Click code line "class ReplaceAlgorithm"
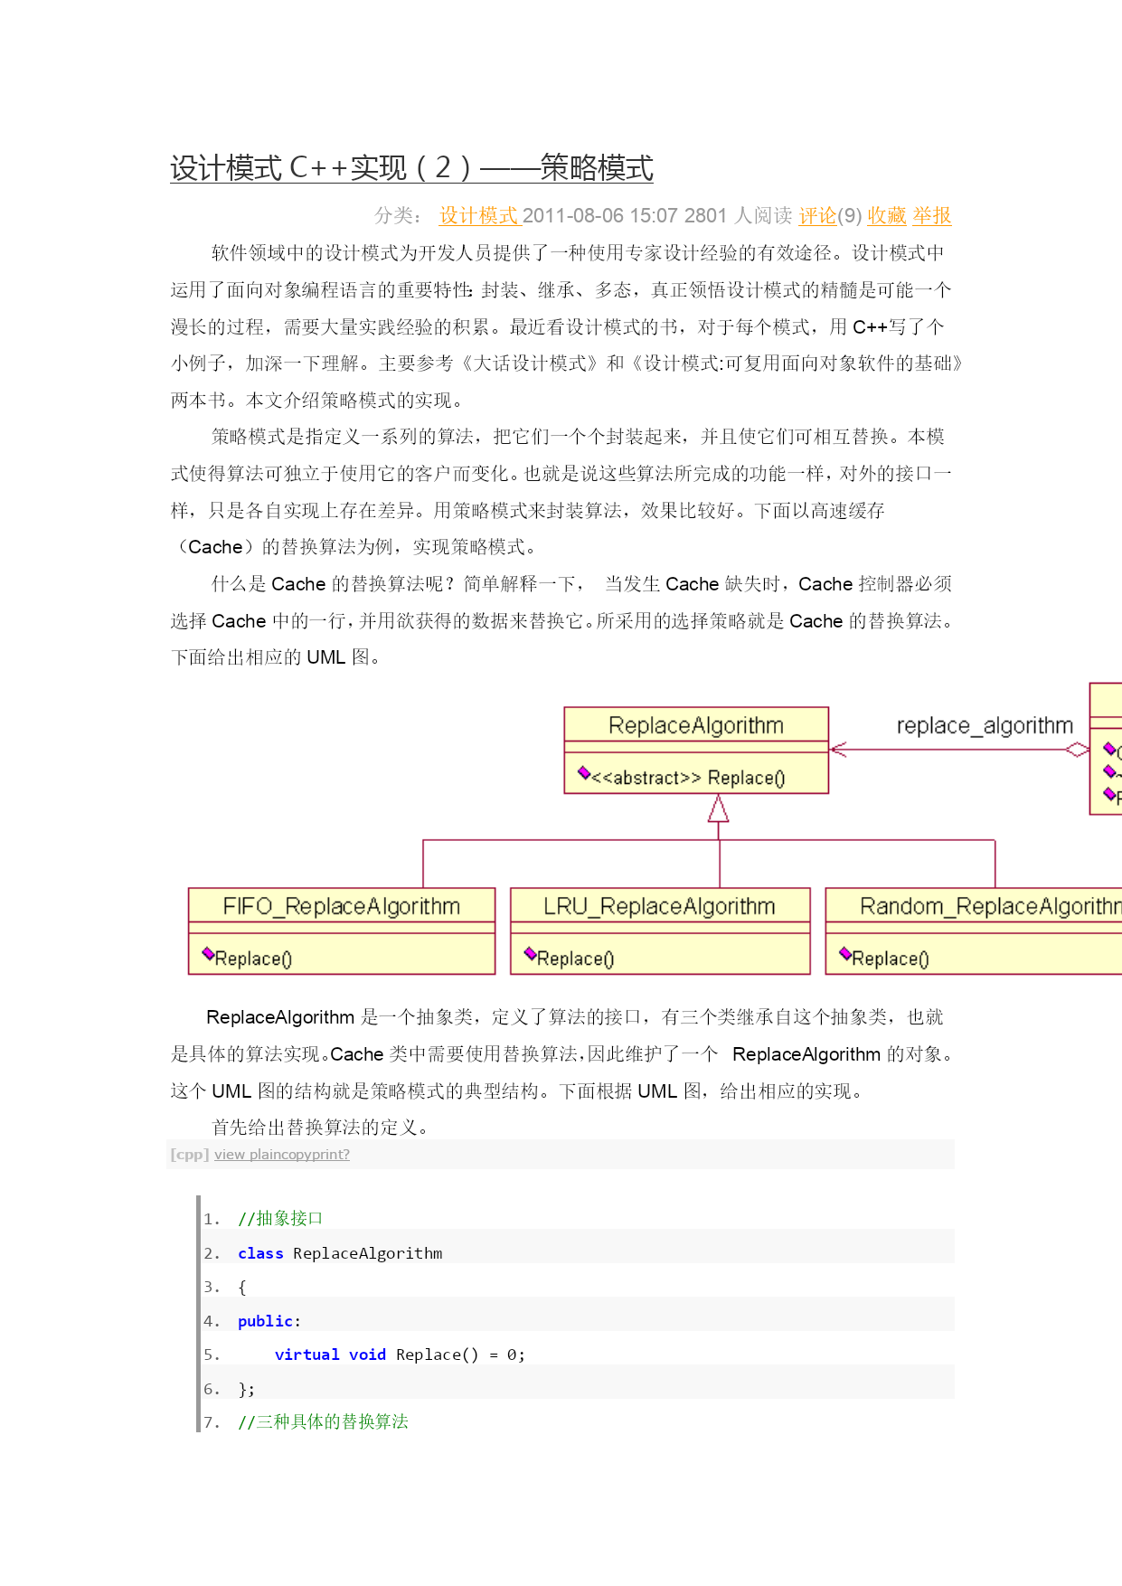The image size is (1122, 1586). tap(340, 1253)
